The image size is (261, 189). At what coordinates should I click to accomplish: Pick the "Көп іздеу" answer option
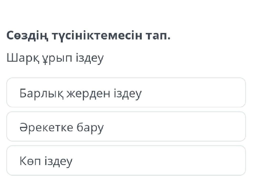pyautogui.click(x=126, y=161)
